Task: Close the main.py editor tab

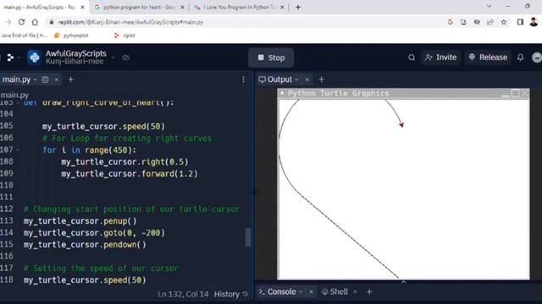Action: tap(57, 79)
